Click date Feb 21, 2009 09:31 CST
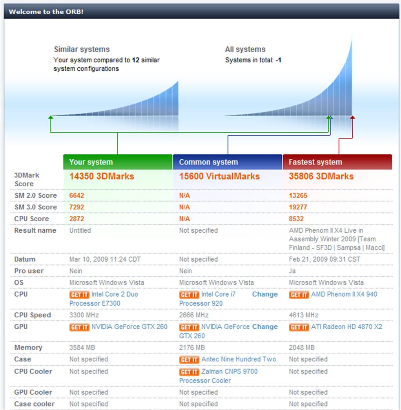The height and width of the screenshot is (410, 401). coord(324,259)
